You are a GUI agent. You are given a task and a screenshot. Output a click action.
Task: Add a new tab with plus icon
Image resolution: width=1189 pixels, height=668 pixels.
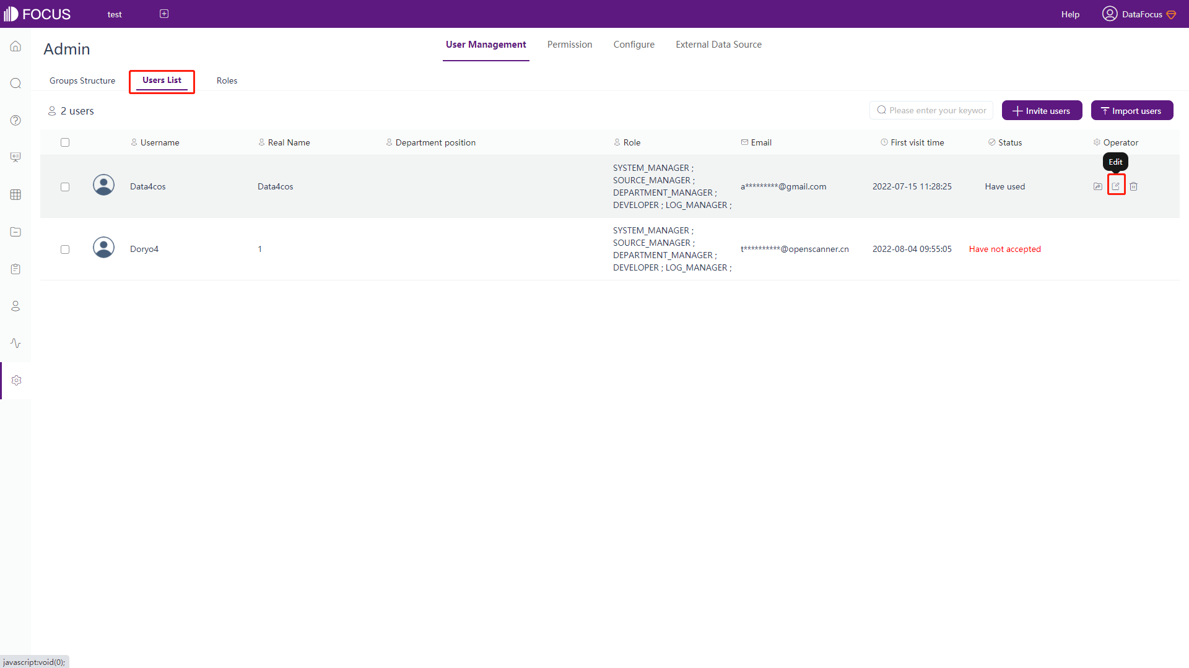(x=164, y=14)
